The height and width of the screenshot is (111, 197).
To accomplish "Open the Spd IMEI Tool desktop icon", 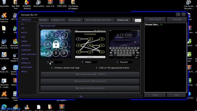I will coord(15,5).
